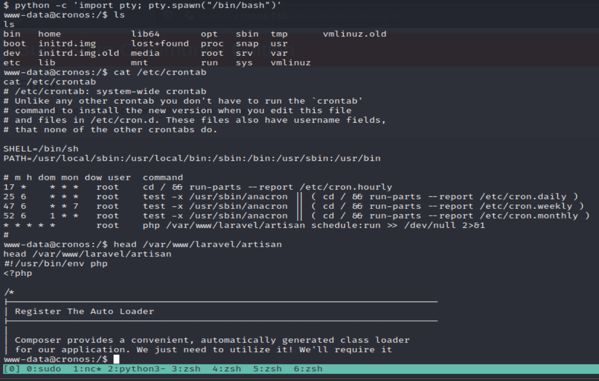Select tmux window 5:zsh
The image size is (599, 381).
[268, 369]
